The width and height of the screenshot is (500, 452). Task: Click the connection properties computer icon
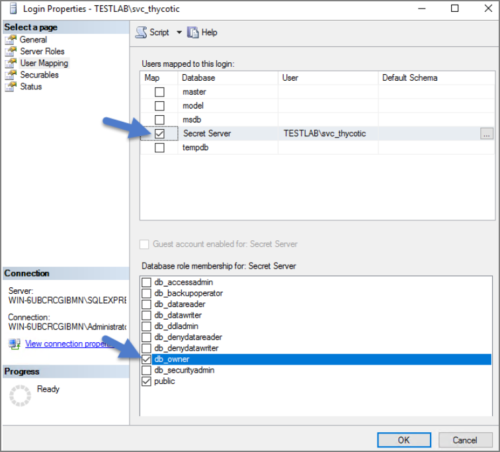pyautogui.click(x=15, y=344)
